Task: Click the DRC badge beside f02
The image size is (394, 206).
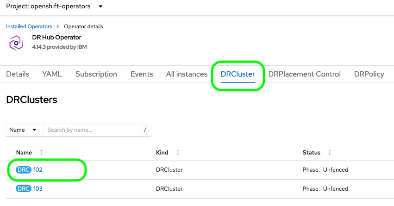Action: tap(24, 170)
